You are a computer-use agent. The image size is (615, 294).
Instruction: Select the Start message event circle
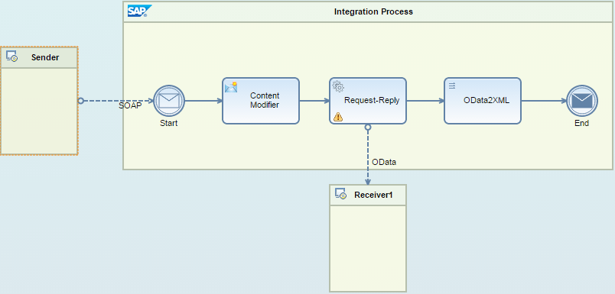click(168, 101)
